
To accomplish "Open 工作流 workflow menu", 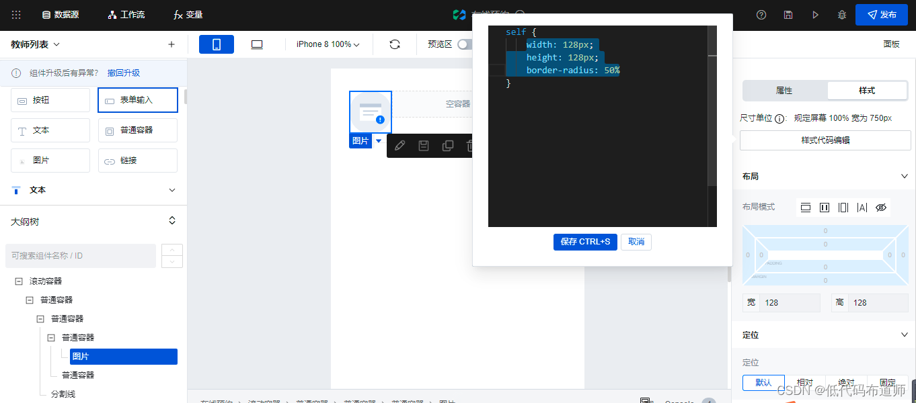I will click(x=126, y=15).
